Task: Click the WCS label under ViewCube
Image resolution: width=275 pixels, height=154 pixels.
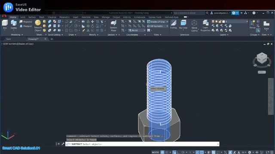Action: click(262, 72)
